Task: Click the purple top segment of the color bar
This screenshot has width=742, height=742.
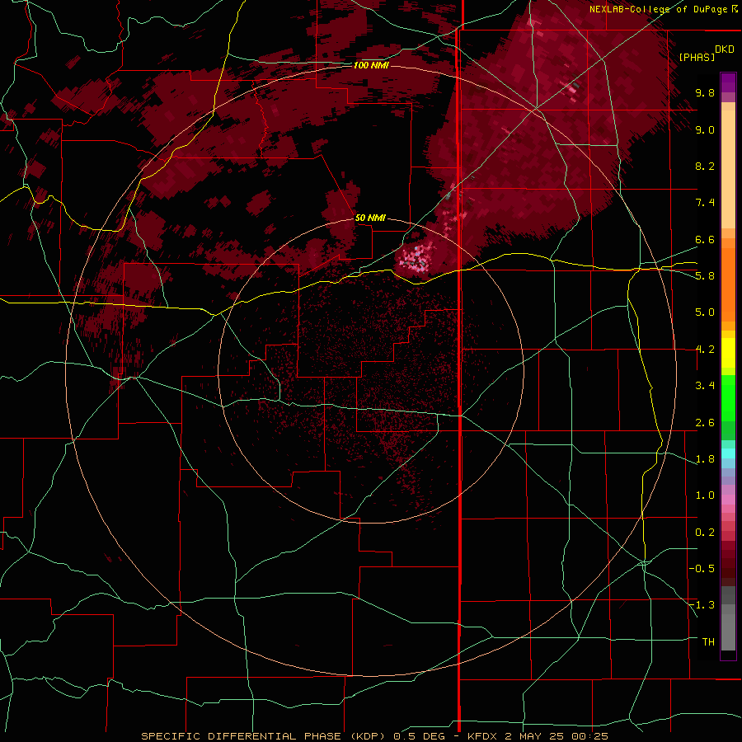Action: click(728, 82)
